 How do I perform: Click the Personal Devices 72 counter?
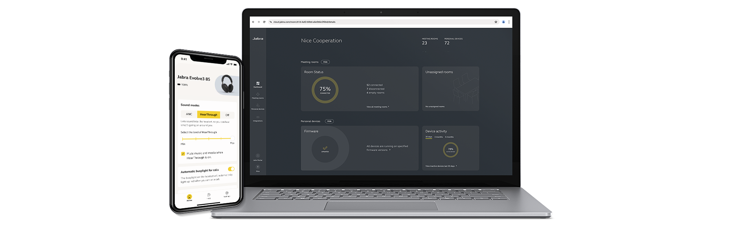tap(453, 41)
